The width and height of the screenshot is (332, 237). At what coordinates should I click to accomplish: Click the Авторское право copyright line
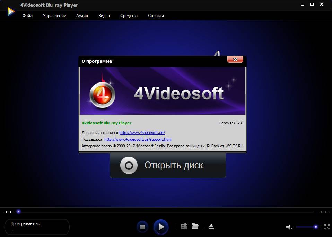(x=163, y=146)
